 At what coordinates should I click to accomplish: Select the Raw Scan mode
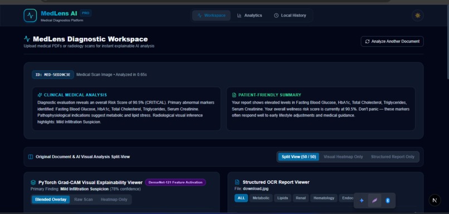tap(84, 200)
